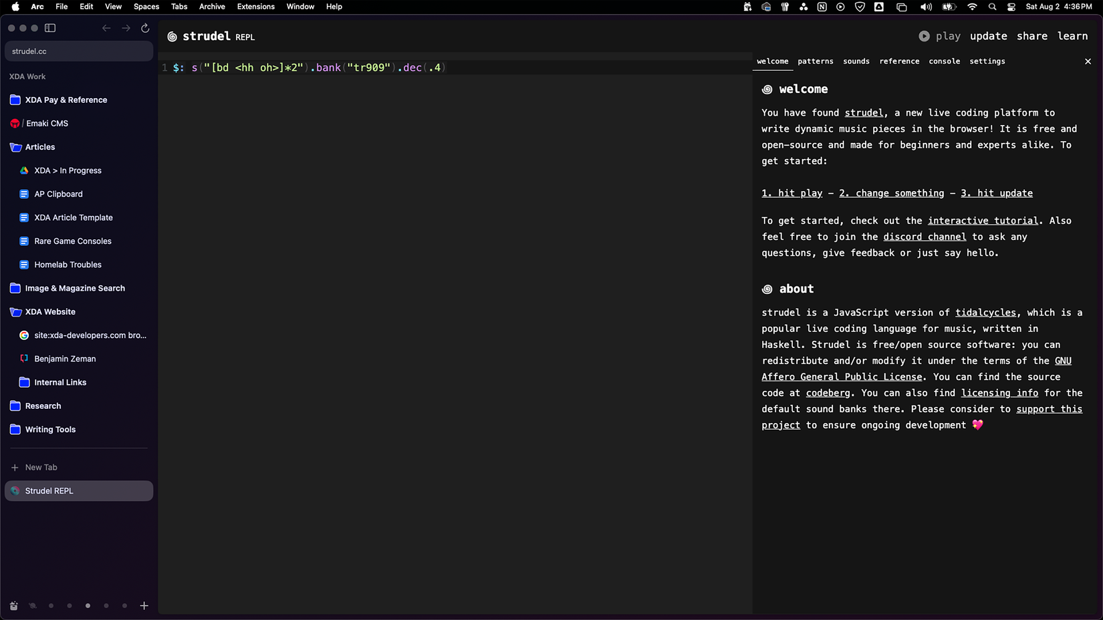Open the Notion menu bar icon
The image size is (1103, 620).
click(x=822, y=7)
